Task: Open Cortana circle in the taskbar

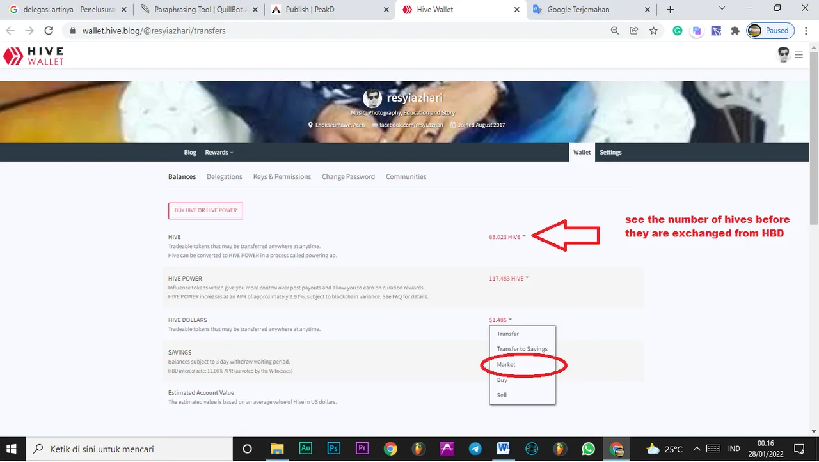Action: click(247, 449)
